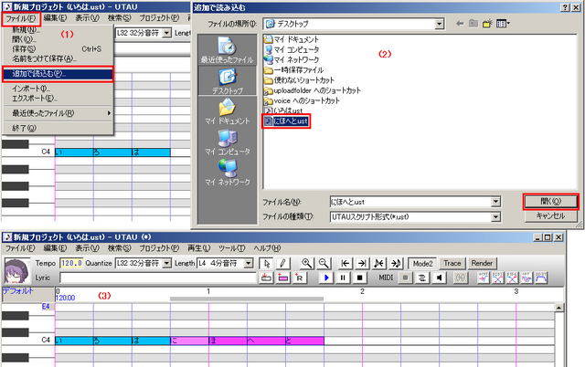Screen dimensions: 585x367
Task: Click the note with right arrow icon
Action: tap(396, 264)
